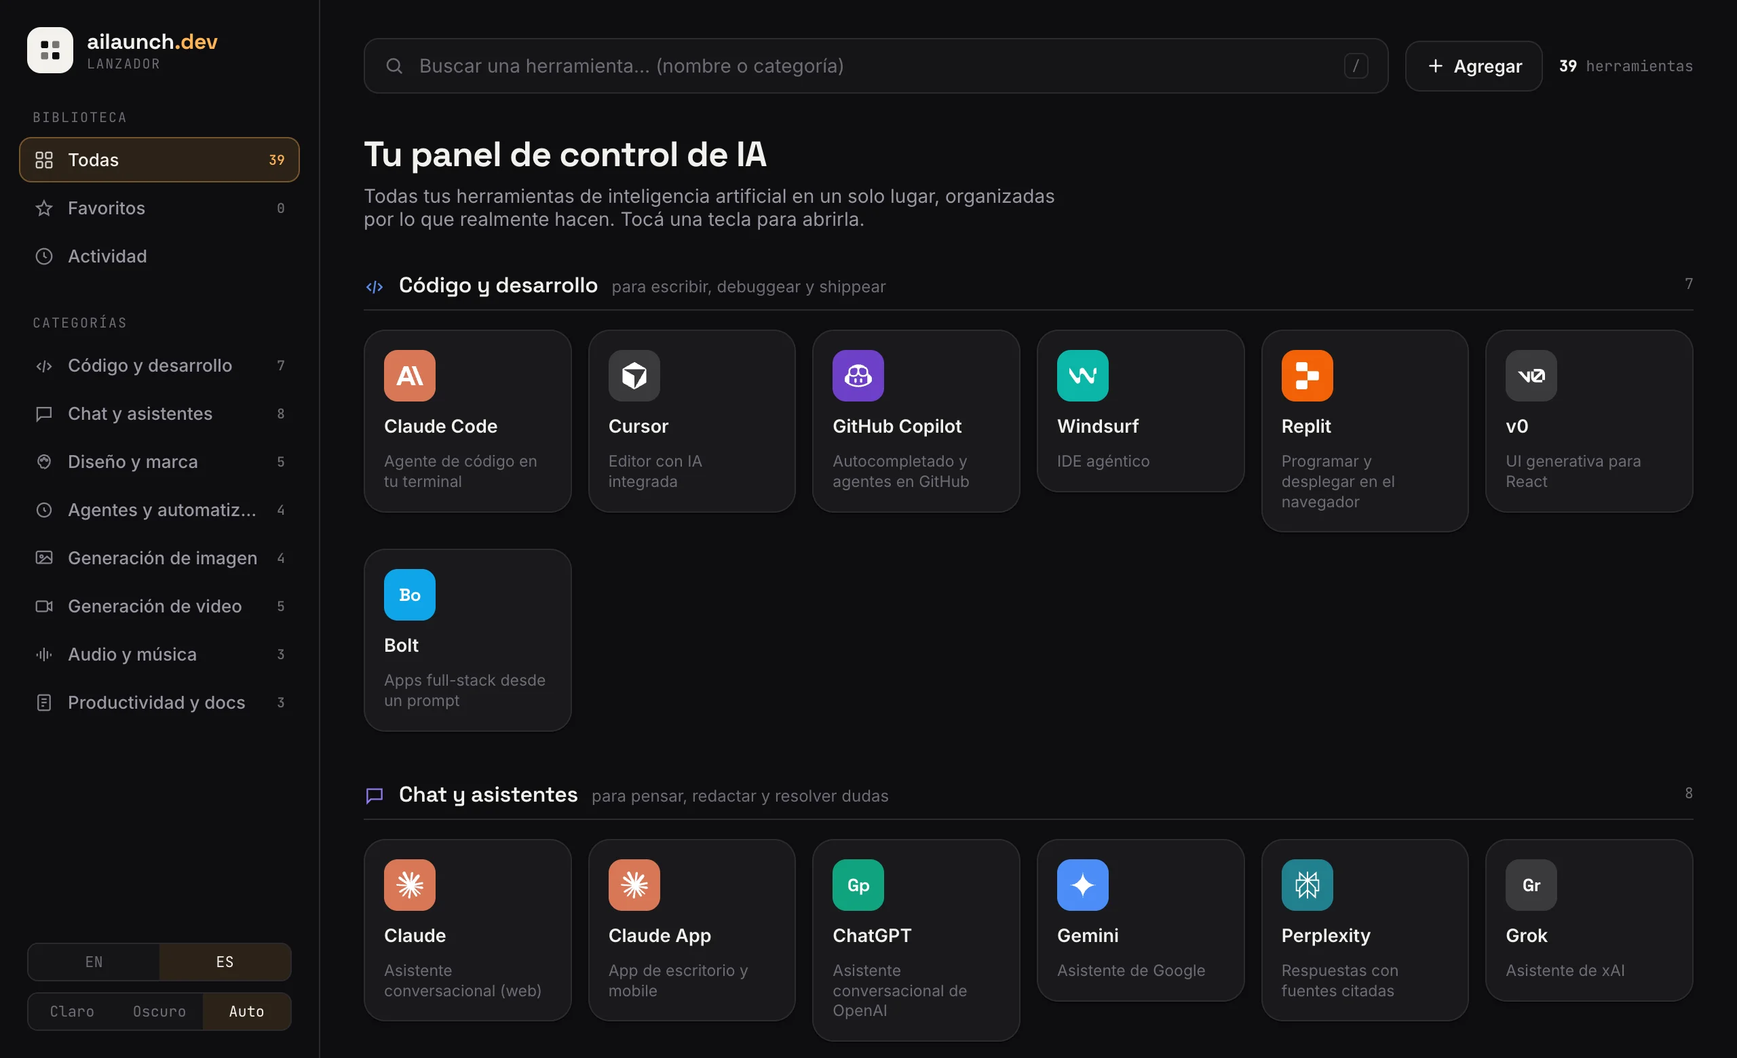The width and height of the screenshot is (1737, 1058).
Task: Open the v0 tool icon
Action: click(1531, 376)
